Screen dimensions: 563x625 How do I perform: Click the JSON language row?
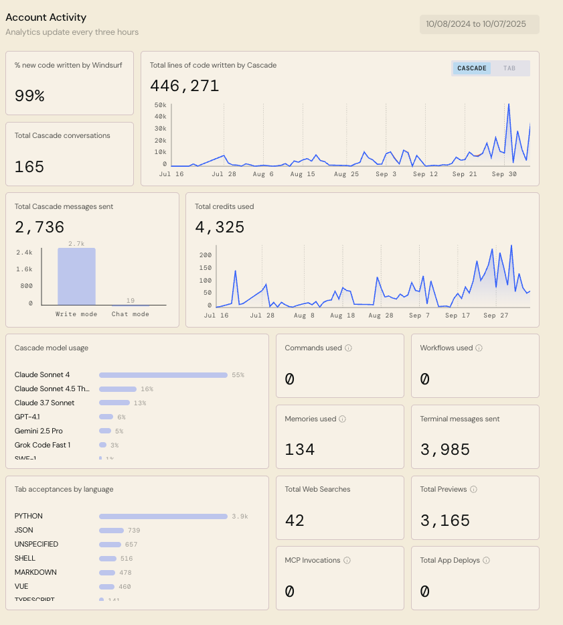pyautogui.click(x=24, y=531)
